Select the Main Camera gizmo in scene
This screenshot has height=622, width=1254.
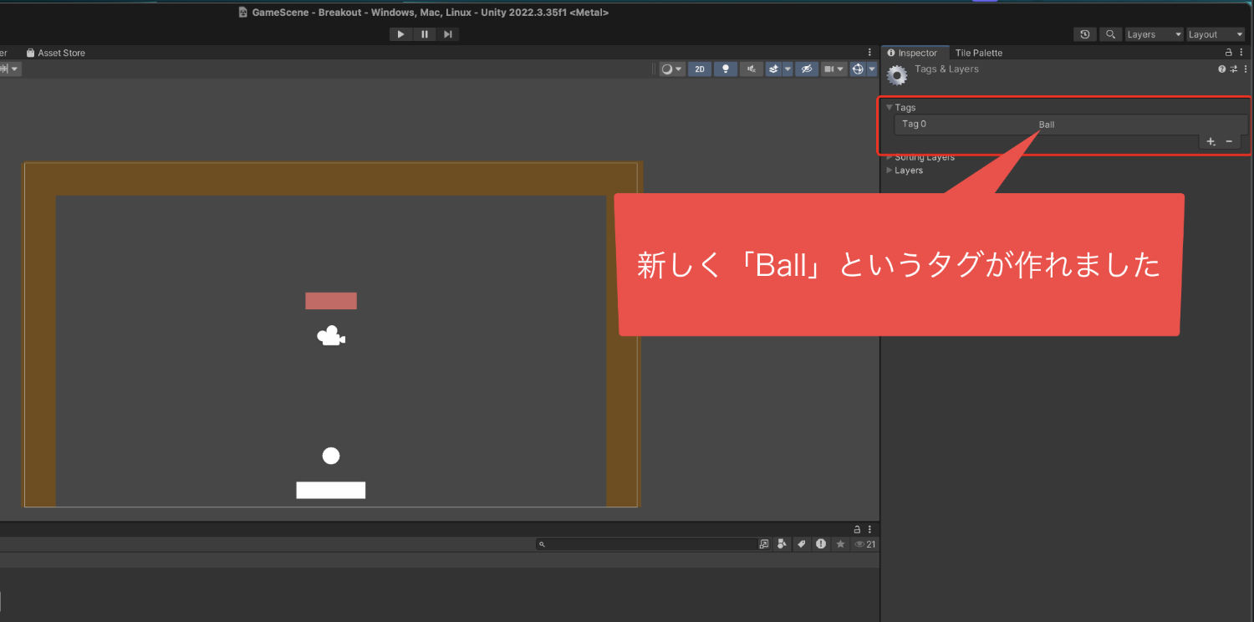tap(331, 336)
